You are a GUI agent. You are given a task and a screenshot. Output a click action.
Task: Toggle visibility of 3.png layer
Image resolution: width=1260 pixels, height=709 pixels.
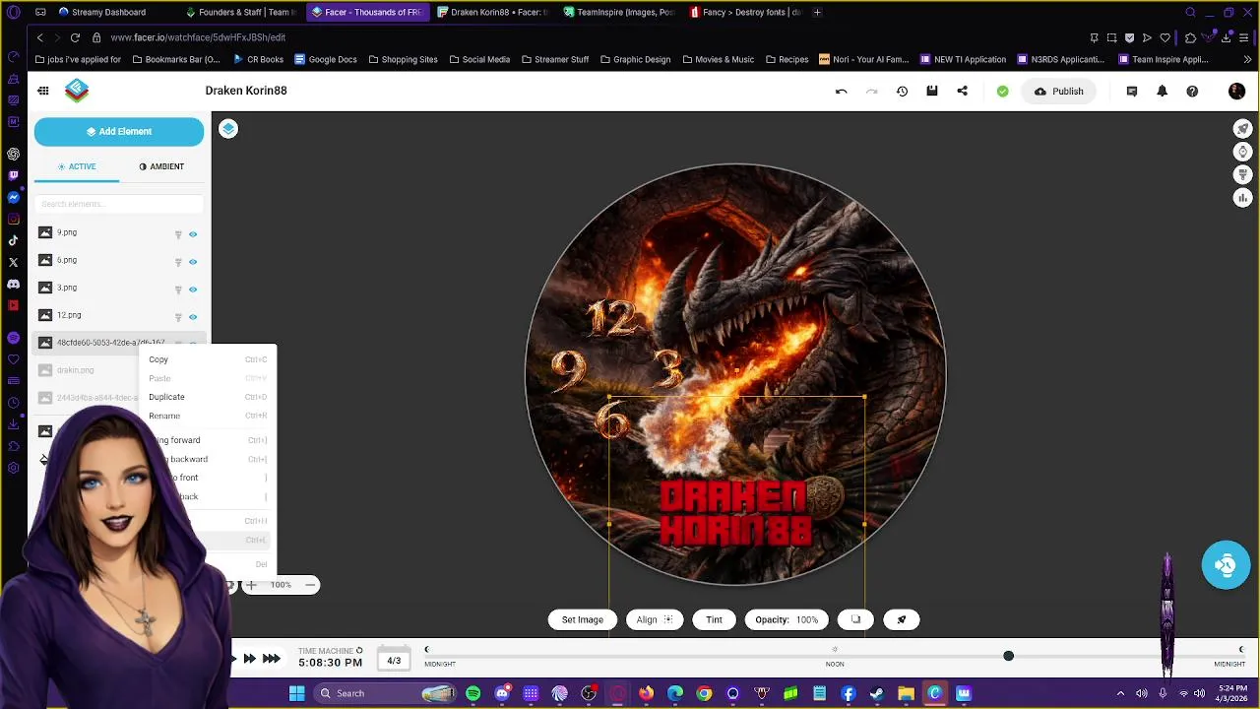click(x=193, y=290)
